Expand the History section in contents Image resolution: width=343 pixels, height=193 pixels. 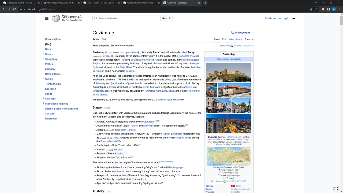tap(43, 54)
